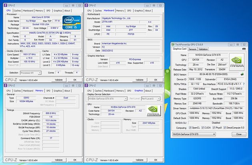
Task: Select the Release Date May 10, 2012 value
Action: pyautogui.click(x=196, y=69)
